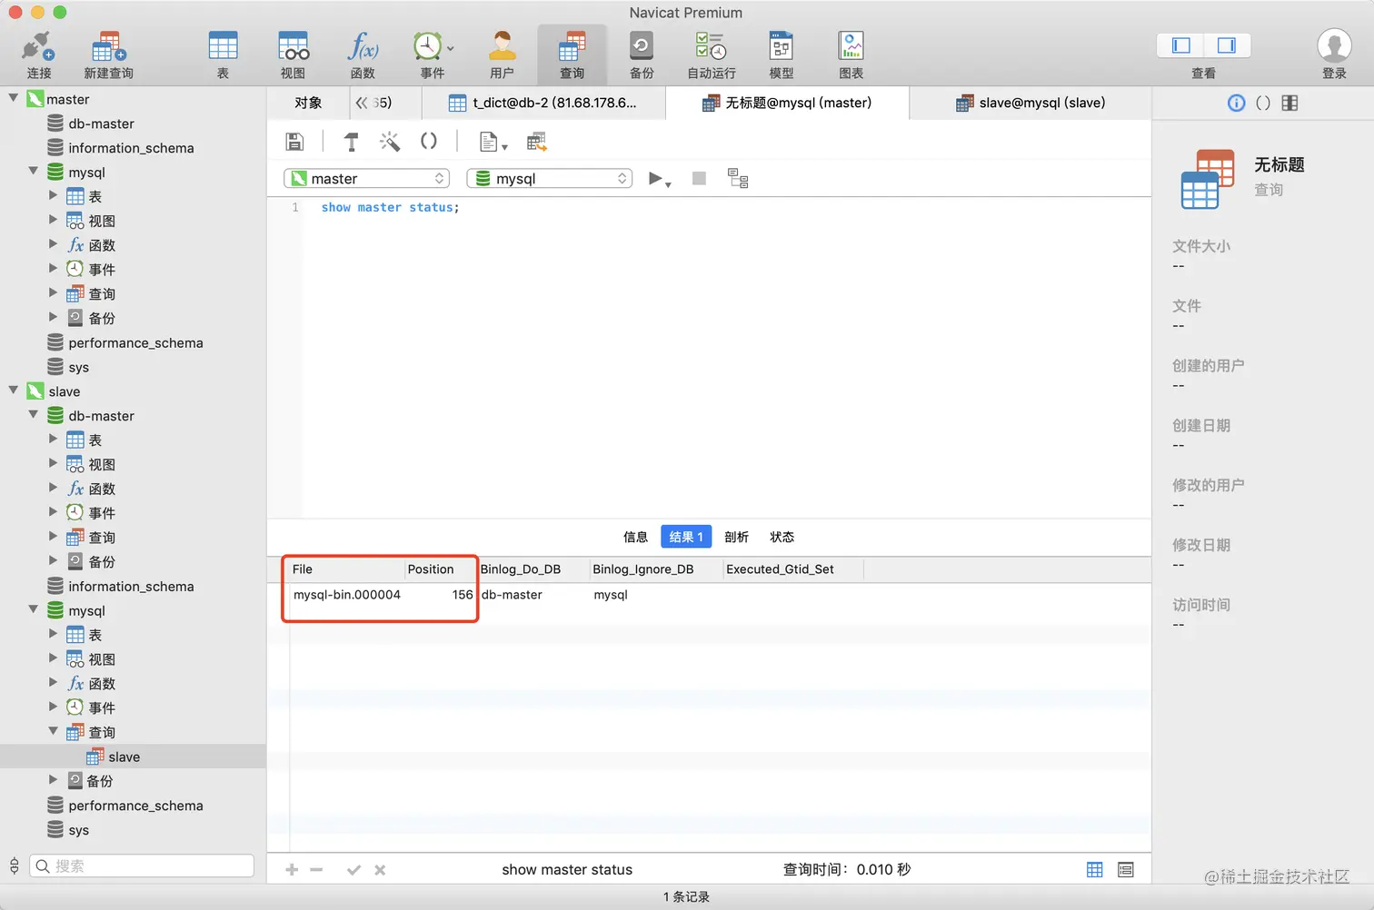
Task: Open the 模型 model tool
Action: tap(782, 54)
